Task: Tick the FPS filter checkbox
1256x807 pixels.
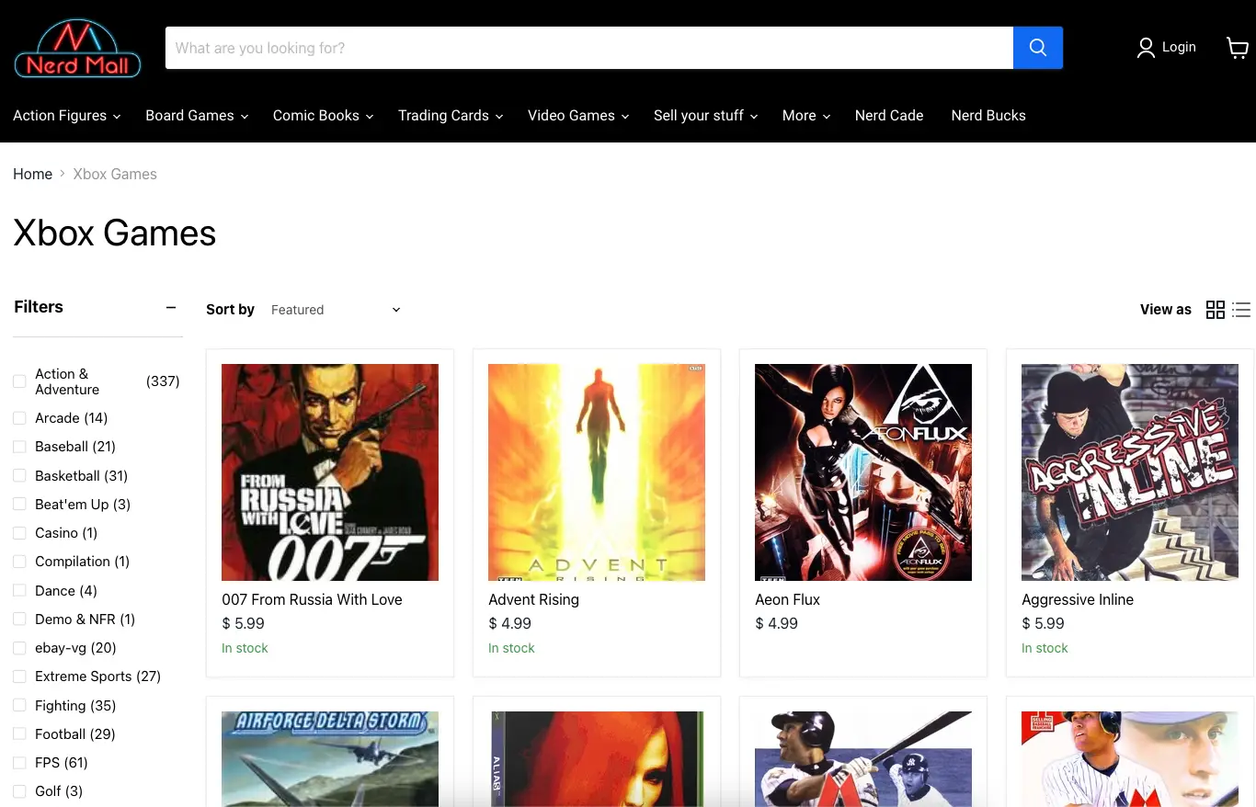Action: click(x=19, y=763)
